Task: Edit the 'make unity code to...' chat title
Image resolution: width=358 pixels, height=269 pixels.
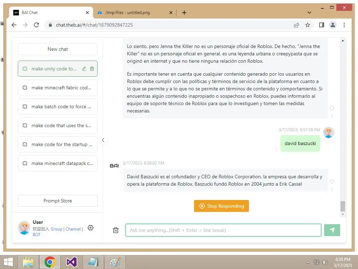Action: pos(84,69)
